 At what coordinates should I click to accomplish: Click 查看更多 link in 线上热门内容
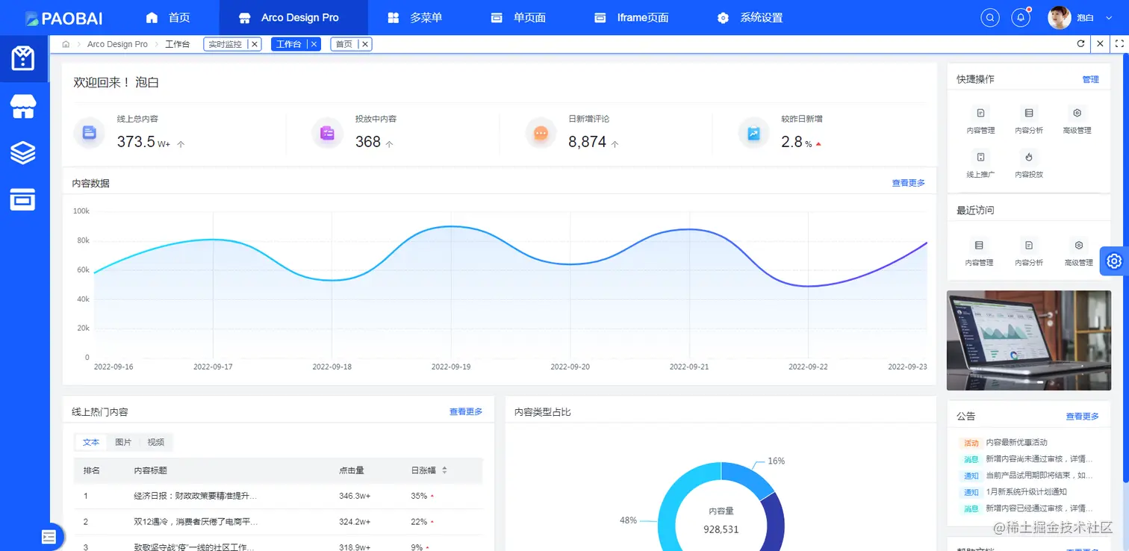(466, 411)
